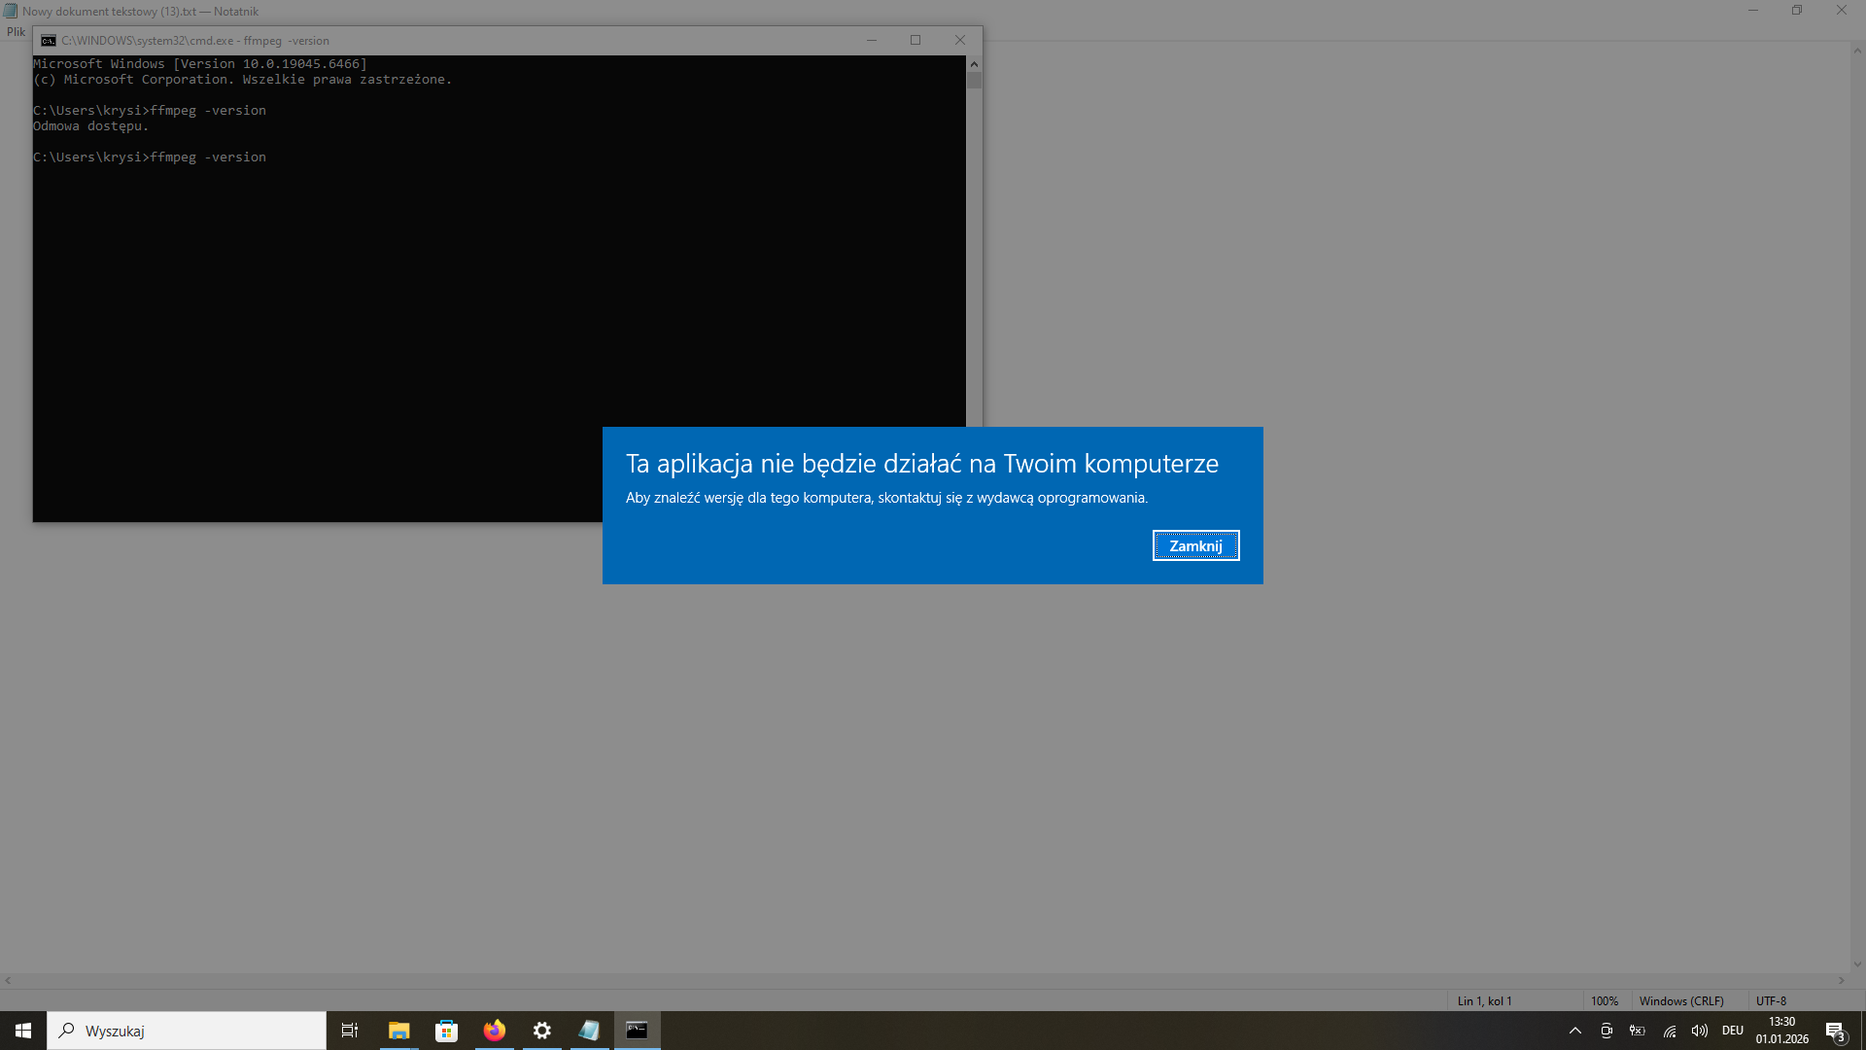1866x1050 pixels.
Task: Open the Wi-Fi network tray icon
Action: (x=1669, y=1031)
